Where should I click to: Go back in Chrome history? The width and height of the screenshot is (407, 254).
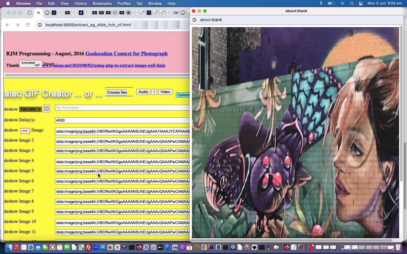7,25
